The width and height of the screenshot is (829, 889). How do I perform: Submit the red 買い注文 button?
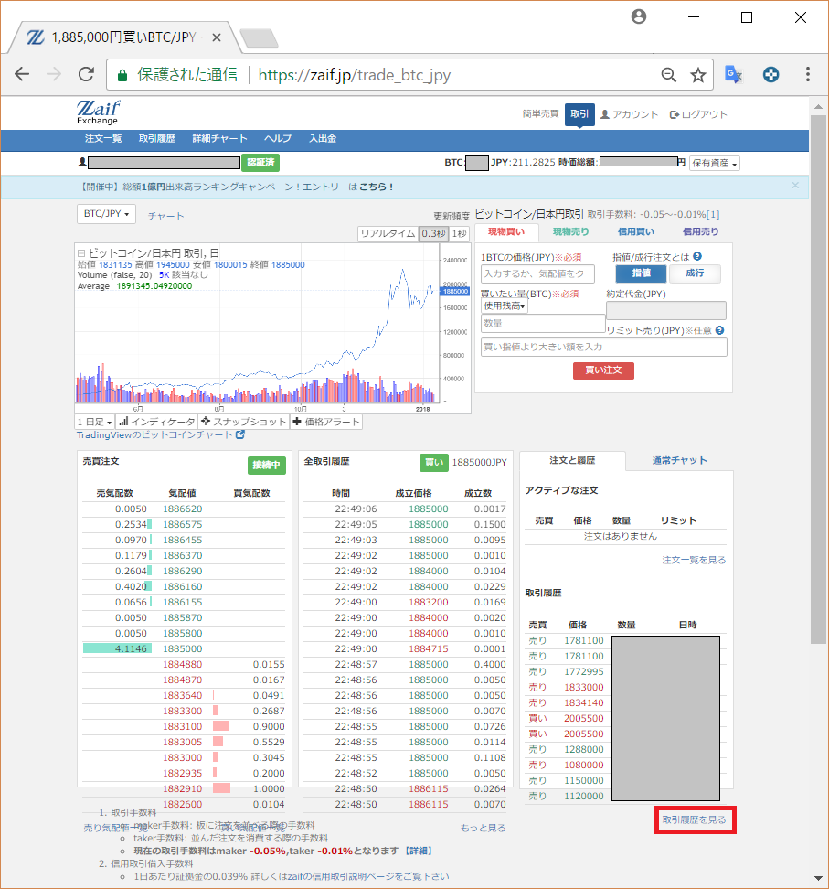tap(603, 370)
